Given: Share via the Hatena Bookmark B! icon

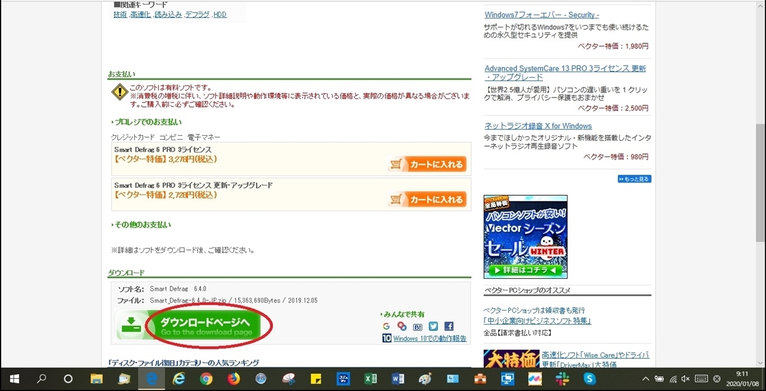Looking at the screenshot, I should pos(417,326).
